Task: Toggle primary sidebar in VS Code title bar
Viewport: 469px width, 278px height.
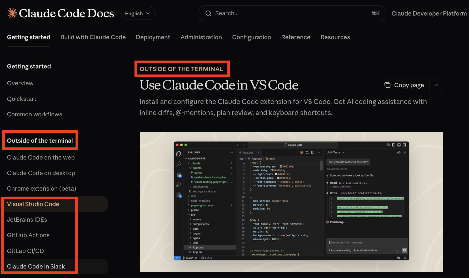Action: (393, 145)
